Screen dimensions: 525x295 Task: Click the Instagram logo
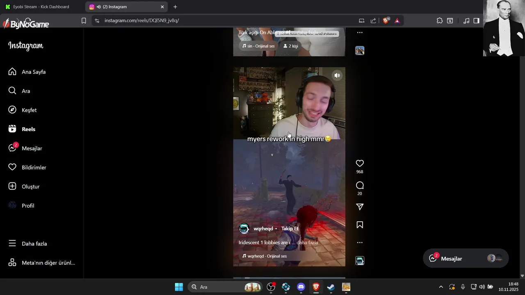click(x=26, y=45)
